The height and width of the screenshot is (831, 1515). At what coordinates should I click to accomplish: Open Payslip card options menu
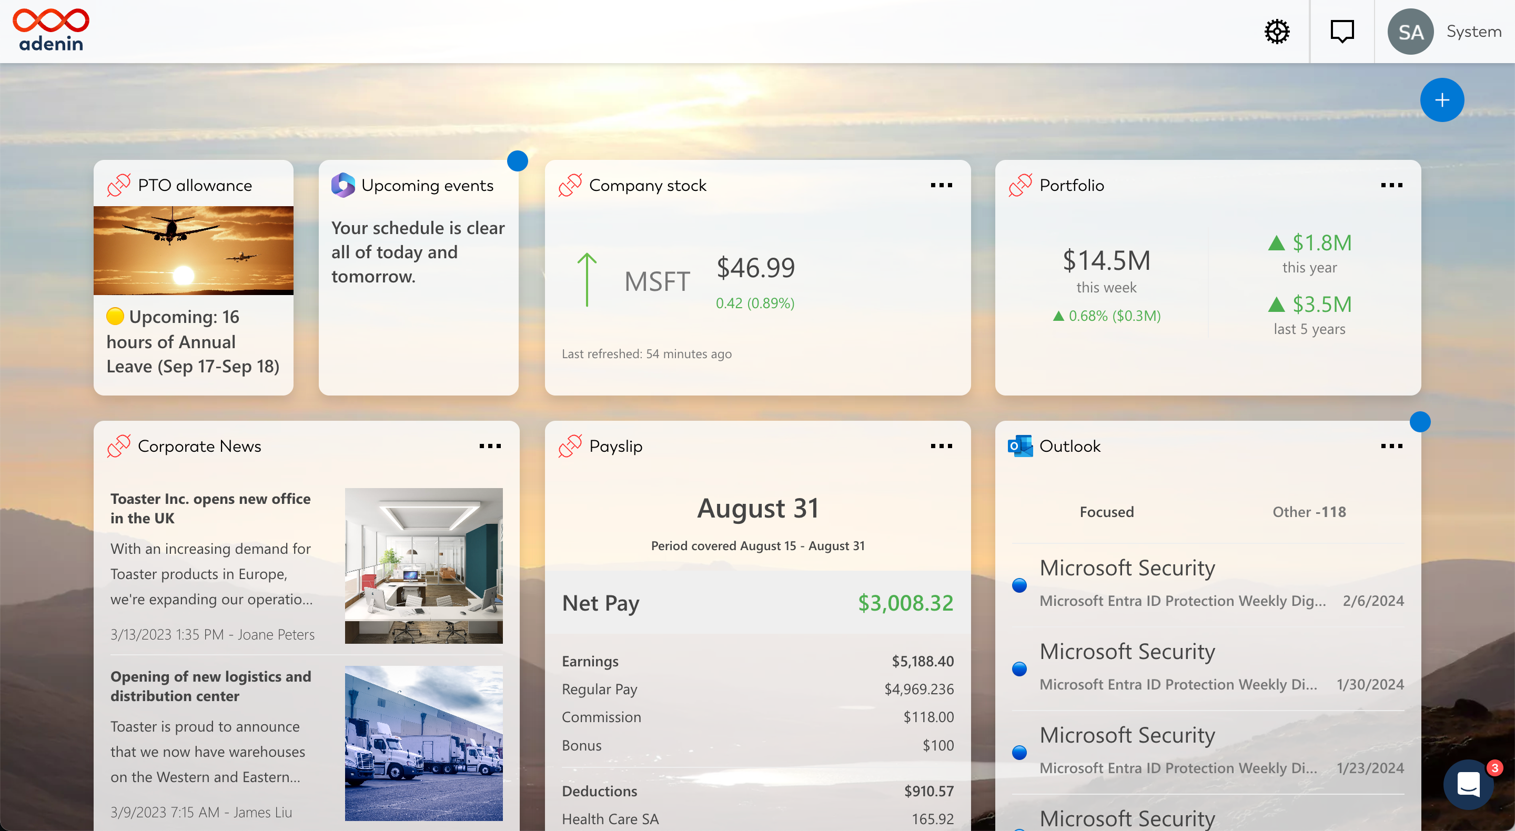click(x=941, y=447)
